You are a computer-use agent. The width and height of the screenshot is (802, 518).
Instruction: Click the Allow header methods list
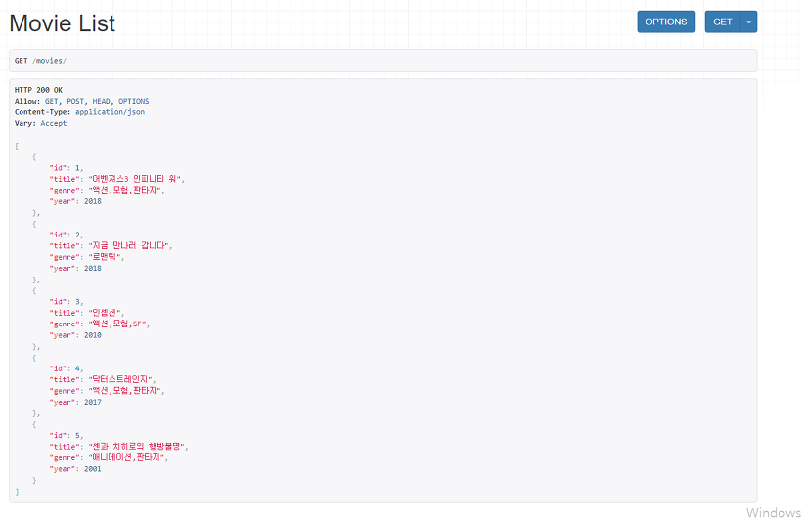(x=97, y=102)
